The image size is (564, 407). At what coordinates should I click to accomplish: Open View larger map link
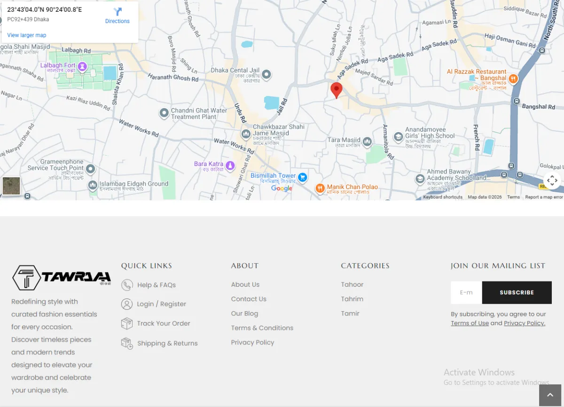tap(27, 35)
